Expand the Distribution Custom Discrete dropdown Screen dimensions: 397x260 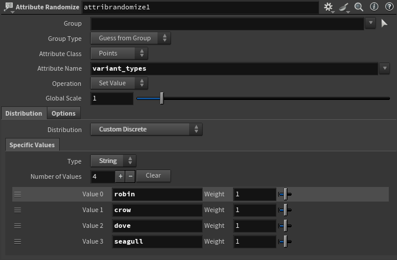pos(146,129)
